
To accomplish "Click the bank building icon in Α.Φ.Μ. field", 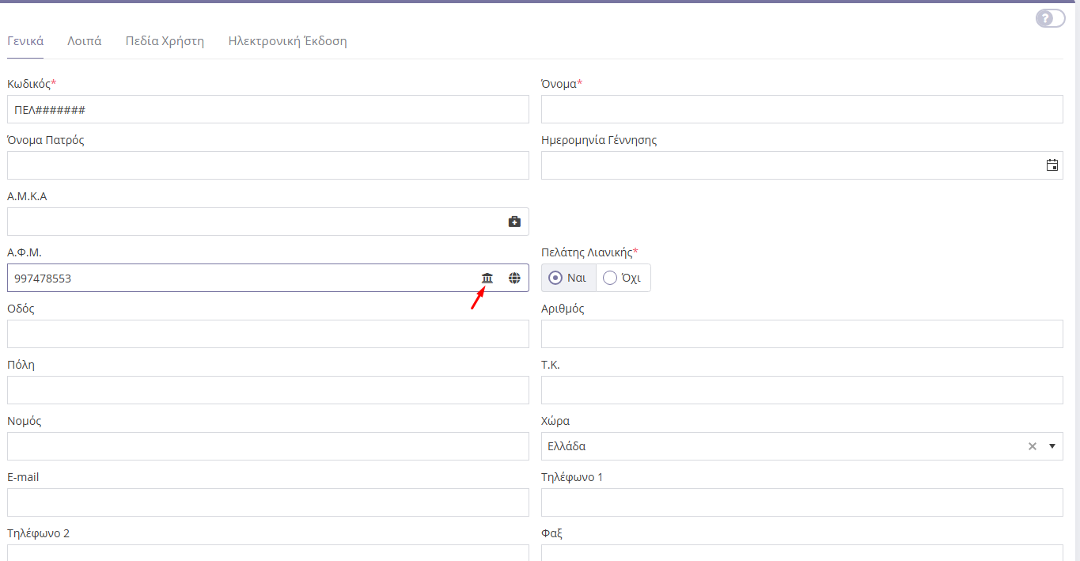I will point(487,278).
